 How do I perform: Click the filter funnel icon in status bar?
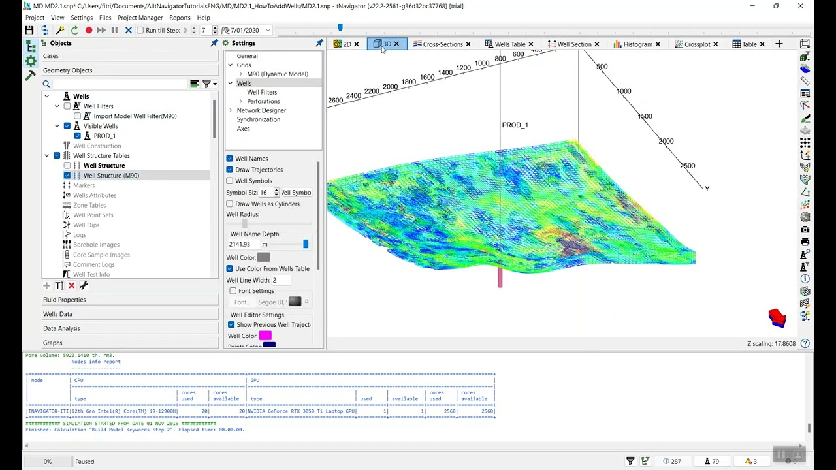[x=630, y=462]
